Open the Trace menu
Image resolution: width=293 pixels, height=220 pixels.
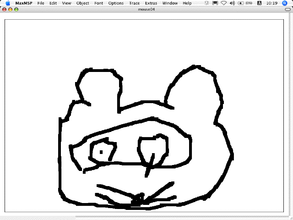(135, 3)
